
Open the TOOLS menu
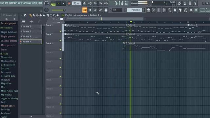(34, 3)
